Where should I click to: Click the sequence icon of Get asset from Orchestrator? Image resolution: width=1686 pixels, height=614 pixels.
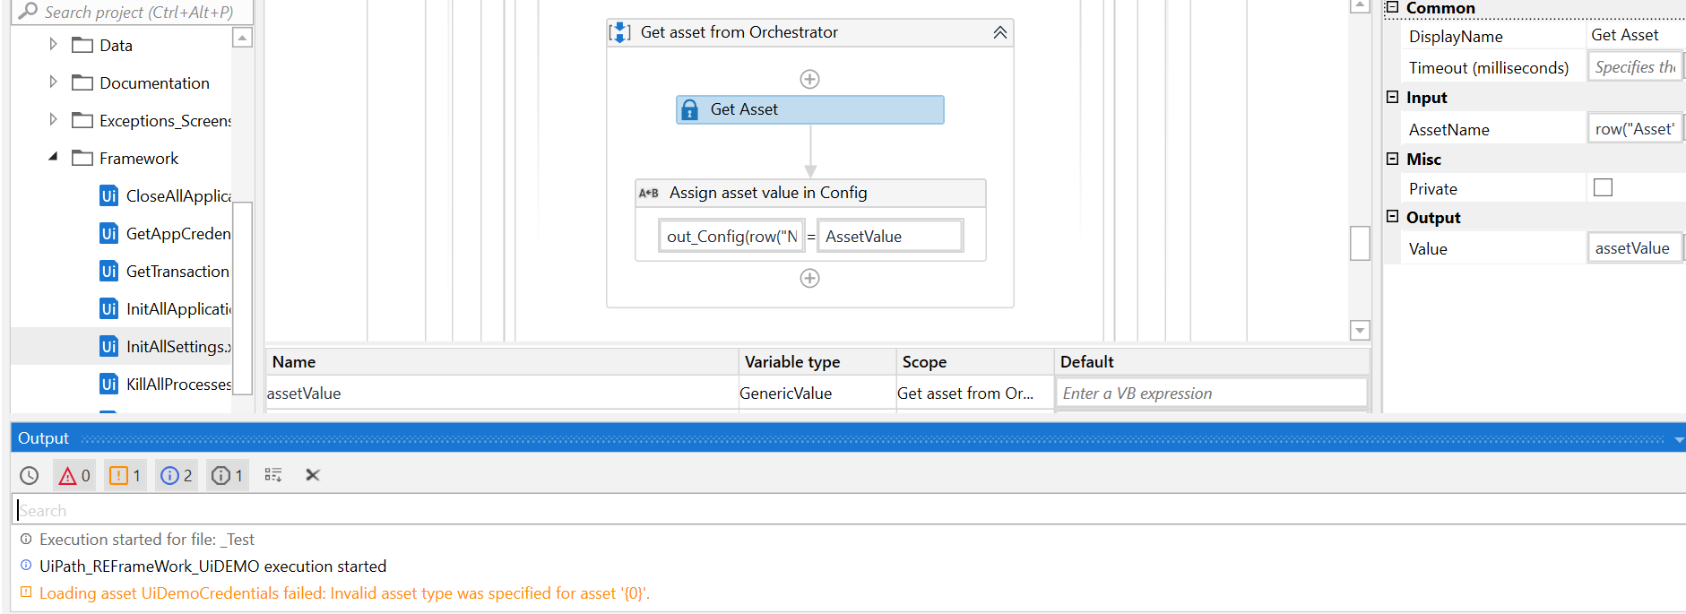tap(619, 32)
